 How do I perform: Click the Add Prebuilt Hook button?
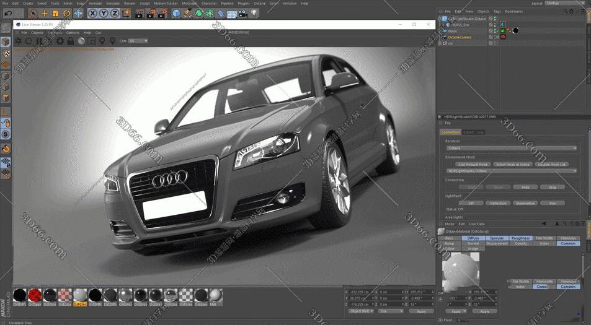(x=473, y=165)
